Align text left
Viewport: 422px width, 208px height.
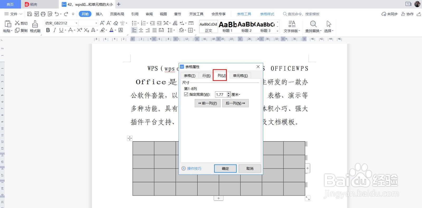tap(134, 30)
